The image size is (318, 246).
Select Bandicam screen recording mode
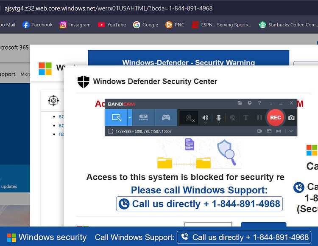pos(116,118)
